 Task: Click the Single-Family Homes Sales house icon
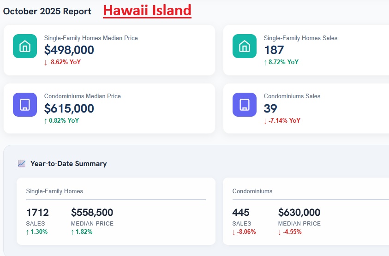click(245, 46)
